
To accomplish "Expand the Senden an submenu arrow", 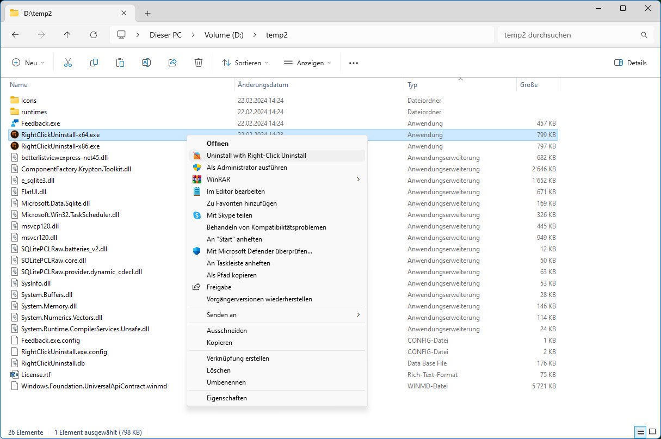I will [x=358, y=315].
